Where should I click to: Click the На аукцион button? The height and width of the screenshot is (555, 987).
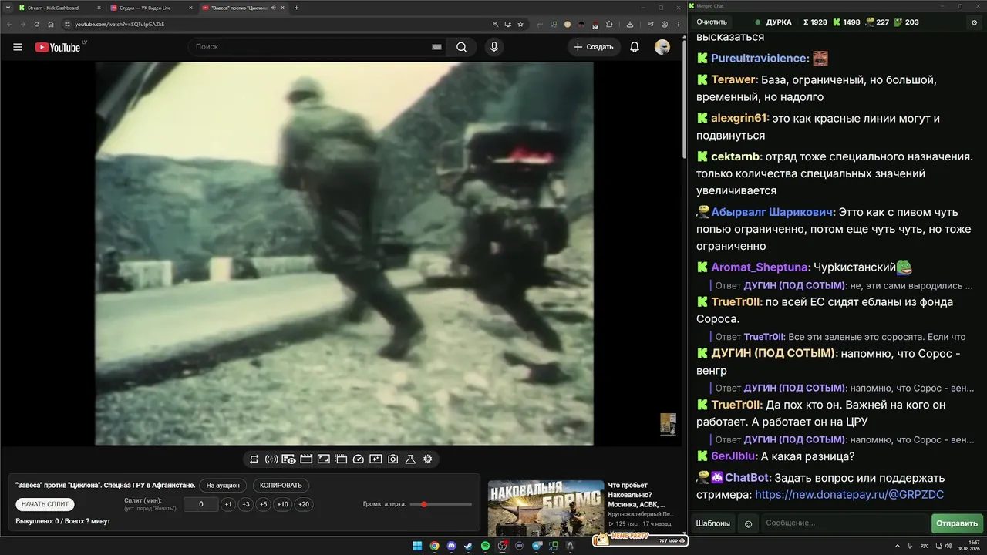click(224, 486)
